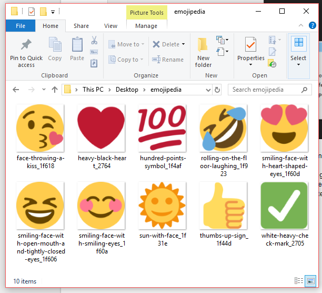This screenshot has height=293, width=322.
Task: Open the New item dropdown icon
Action: [222, 40]
